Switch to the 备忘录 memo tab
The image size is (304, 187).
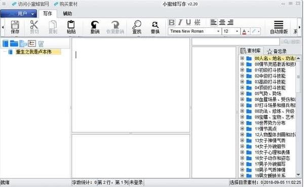(x=277, y=51)
